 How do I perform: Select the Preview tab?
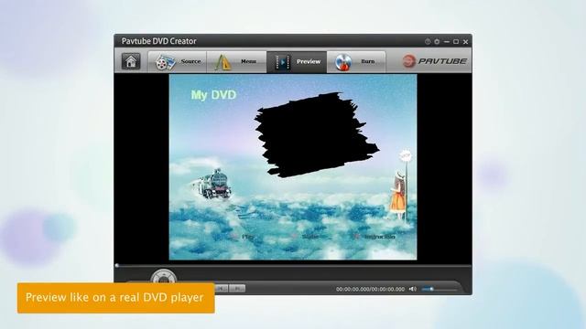[x=297, y=61]
